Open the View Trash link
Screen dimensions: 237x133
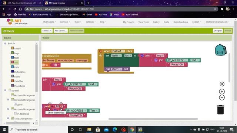[x=144, y=22]
